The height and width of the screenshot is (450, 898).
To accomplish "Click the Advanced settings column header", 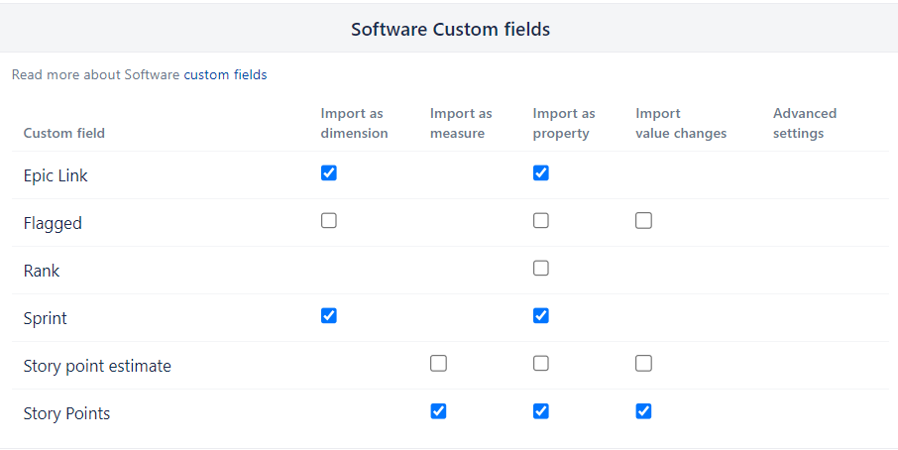I will click(804, 123).
